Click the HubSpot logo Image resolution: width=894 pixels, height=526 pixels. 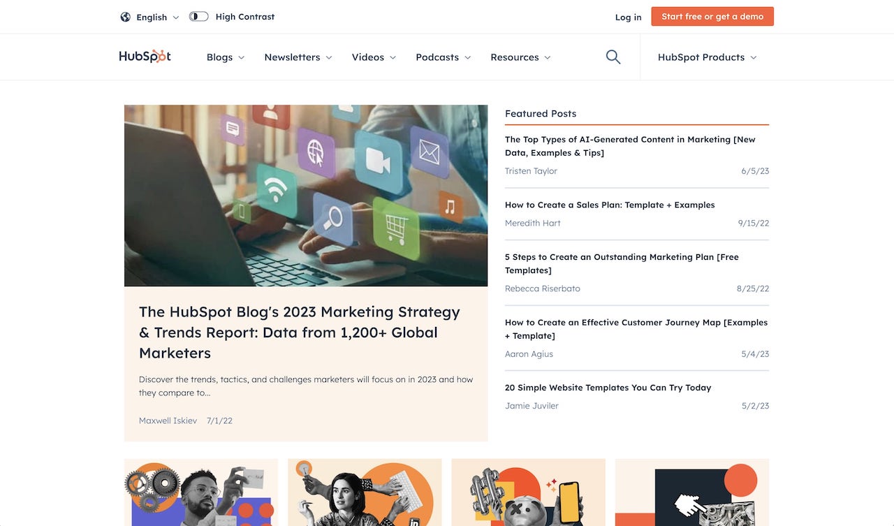[x=145, y=57]
